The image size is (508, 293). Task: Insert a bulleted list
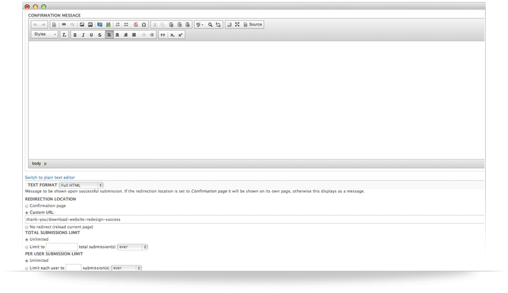tap(126, 25)
